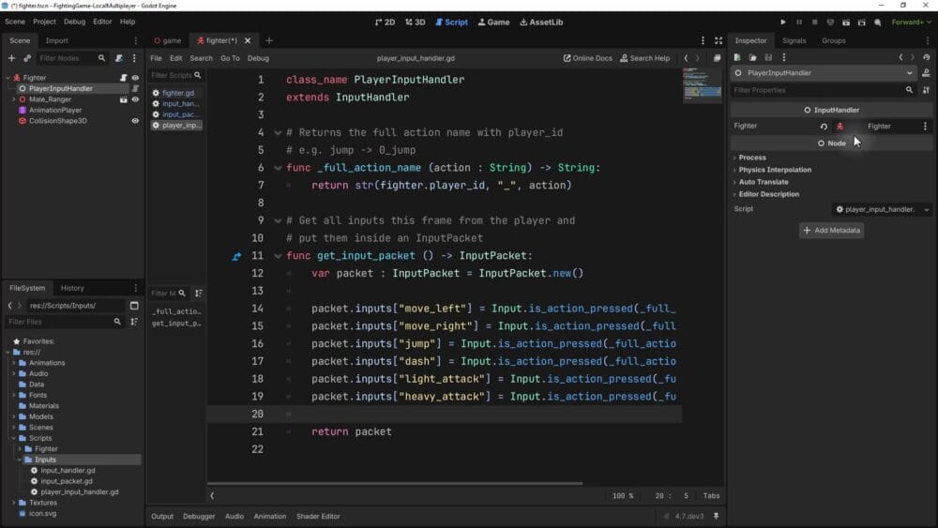
Task: Switch to the Groups dock tab
Action: tap(833, 40)
